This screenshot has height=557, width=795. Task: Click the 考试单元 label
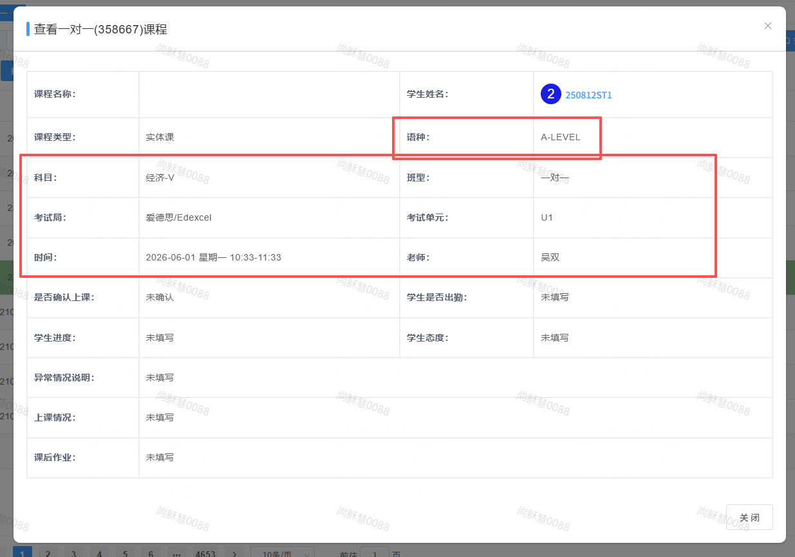(427, 217)
